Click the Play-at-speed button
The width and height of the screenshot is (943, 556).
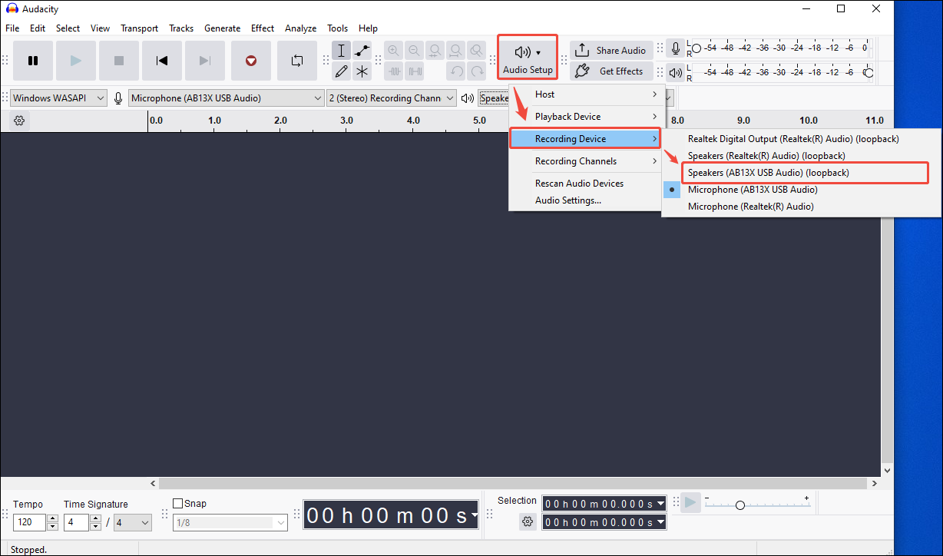690,502
